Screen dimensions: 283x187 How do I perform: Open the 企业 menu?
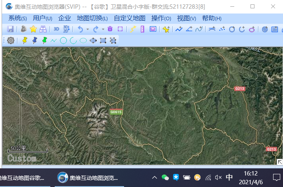click(x=65, y=18)
